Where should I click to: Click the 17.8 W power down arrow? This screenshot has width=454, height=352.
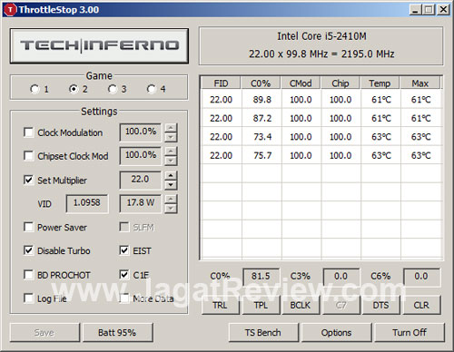point(171,209)
